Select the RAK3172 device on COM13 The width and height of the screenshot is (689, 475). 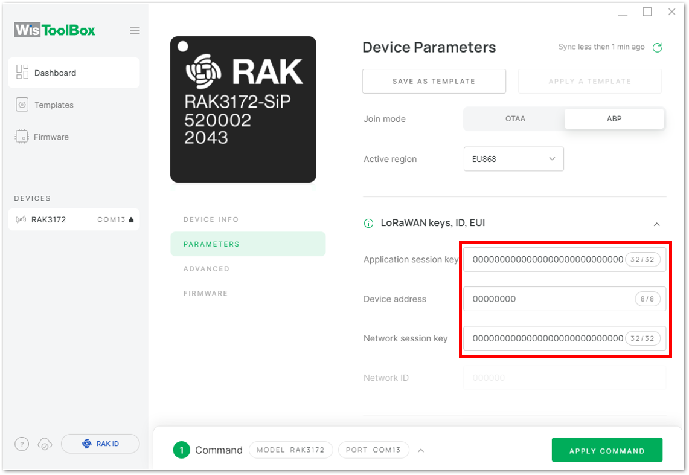[74, 219]
